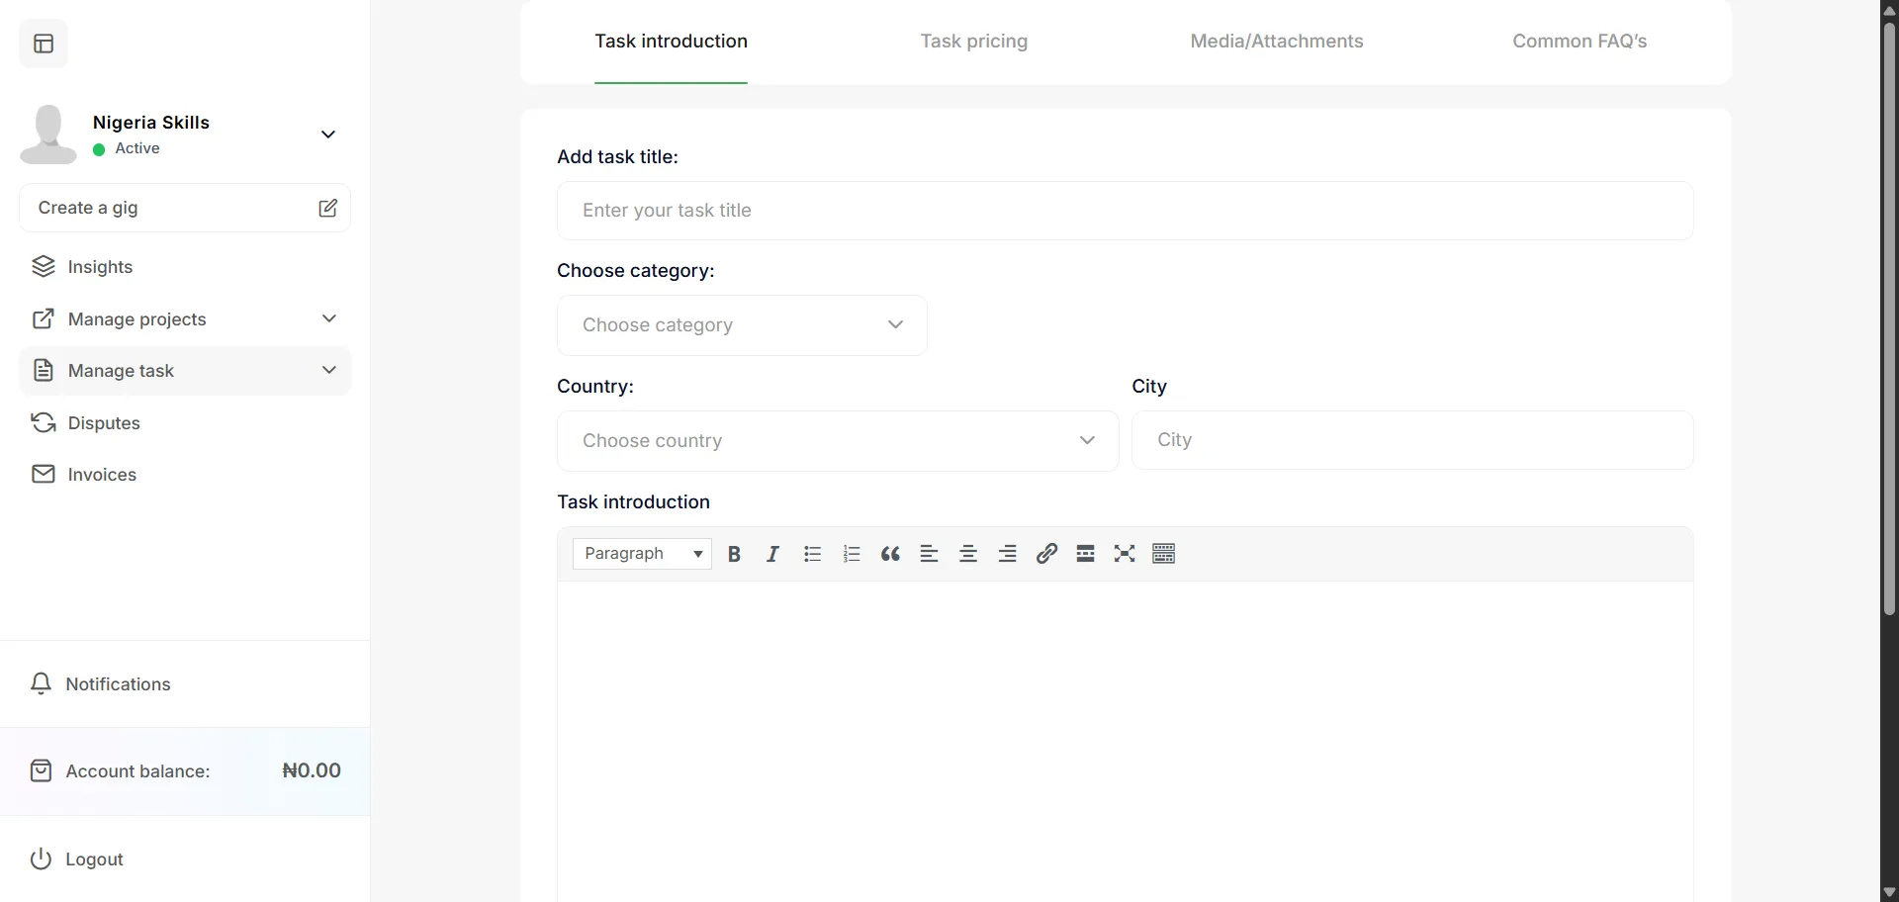Toggle the sidebar layout icon
This screenshot has height=902, width=1899.
pyautogui.click(x=44, y=44)
